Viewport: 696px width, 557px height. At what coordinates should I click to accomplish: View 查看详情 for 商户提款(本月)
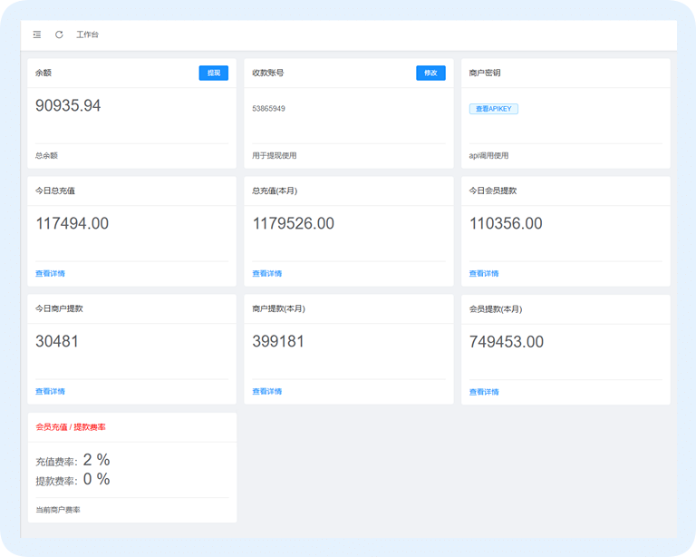[266, 391]
